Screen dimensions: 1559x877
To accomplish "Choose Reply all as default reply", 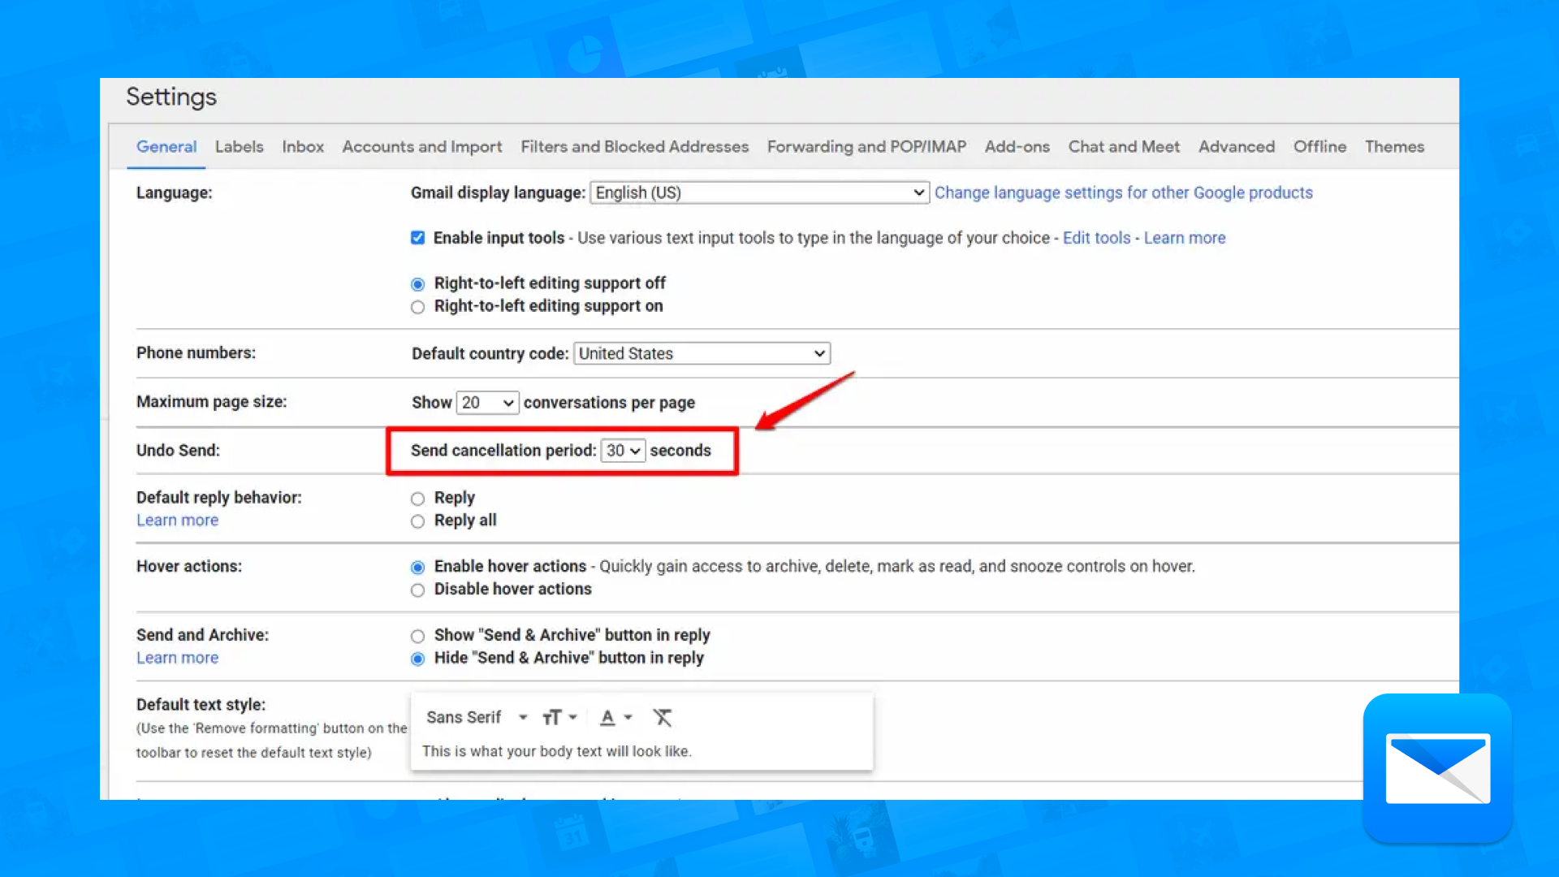I will [417, 521].
